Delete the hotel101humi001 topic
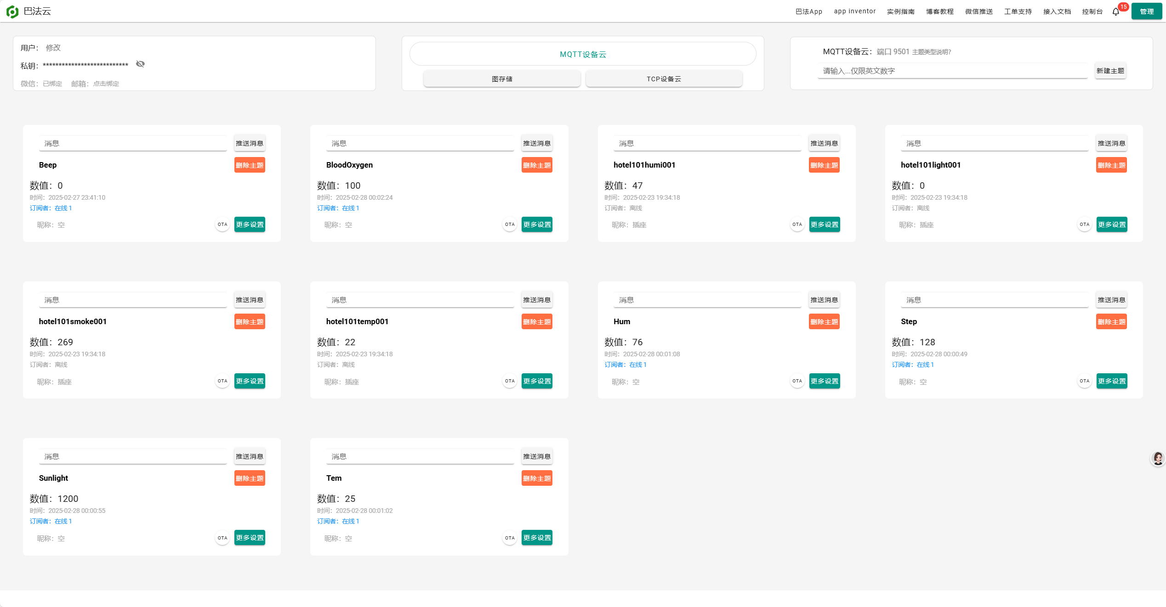The image size is (1166, 607). (x=824, y=165)
